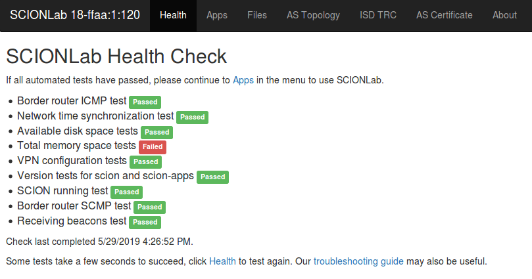
Task: Select the Health tab in navbar
Action: point(173,15)
